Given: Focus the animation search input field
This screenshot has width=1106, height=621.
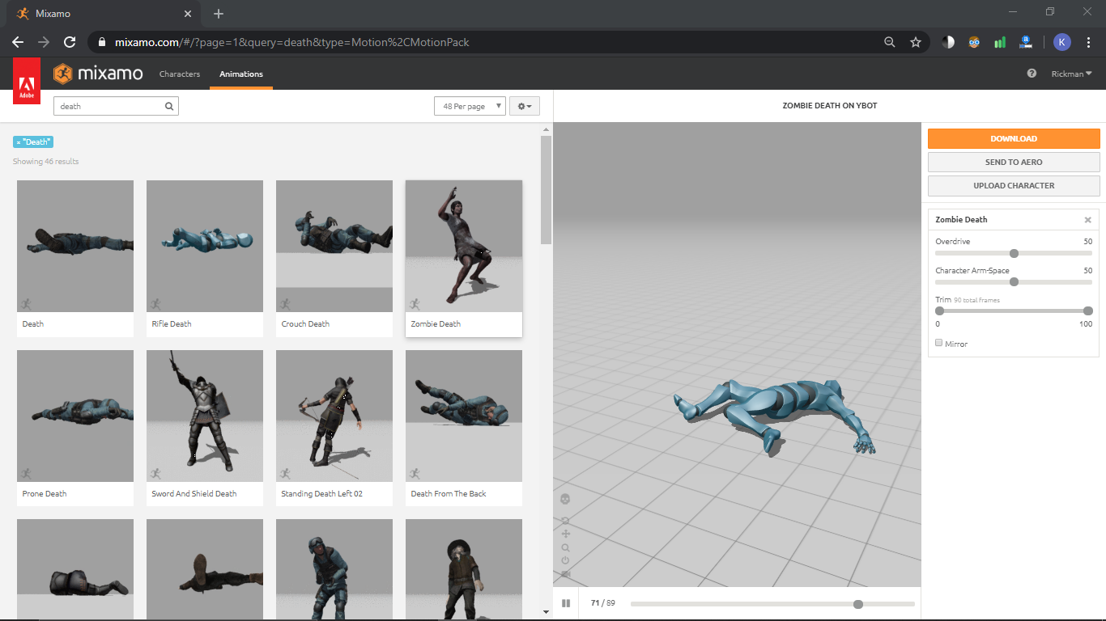Looking at the screenshot, I should coord(110,106).
